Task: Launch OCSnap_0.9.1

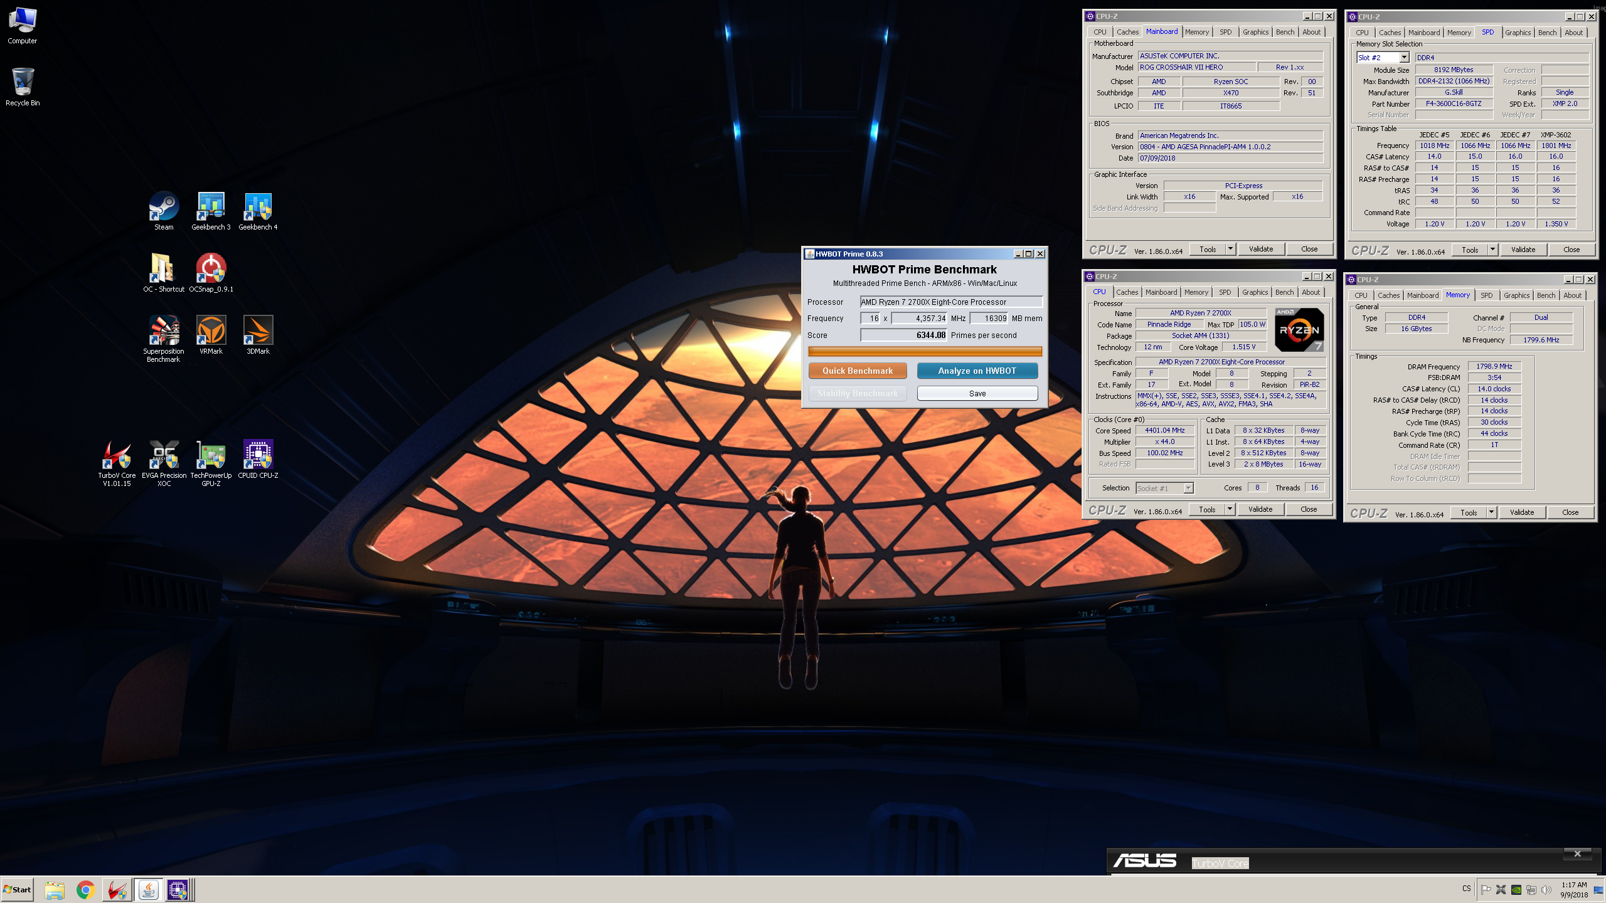Action: coord(211,273)
